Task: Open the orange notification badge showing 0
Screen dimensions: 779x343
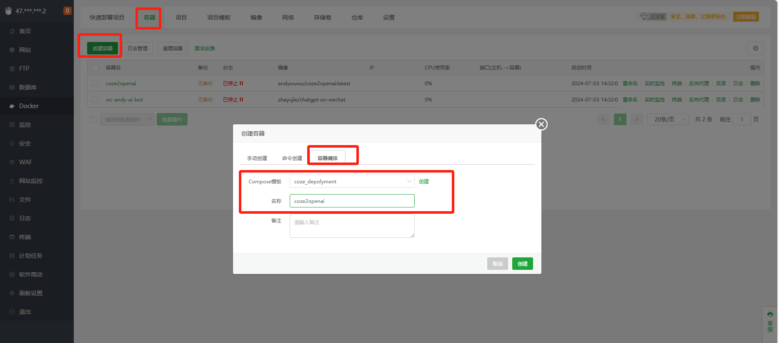Action: coord(68,11)
